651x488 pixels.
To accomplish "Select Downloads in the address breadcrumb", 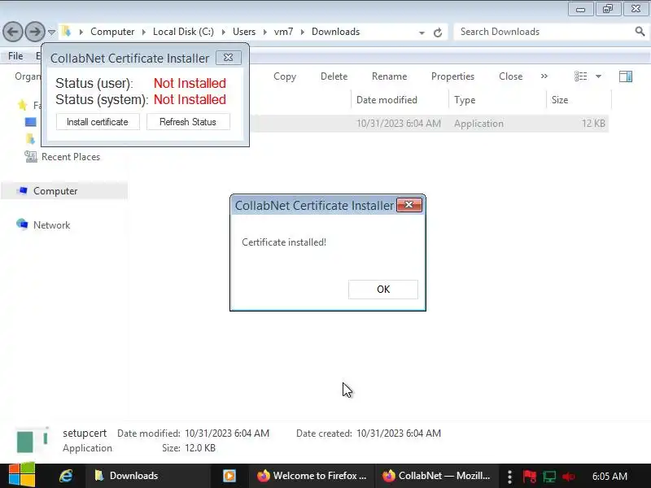I will [x=336, y=32].
